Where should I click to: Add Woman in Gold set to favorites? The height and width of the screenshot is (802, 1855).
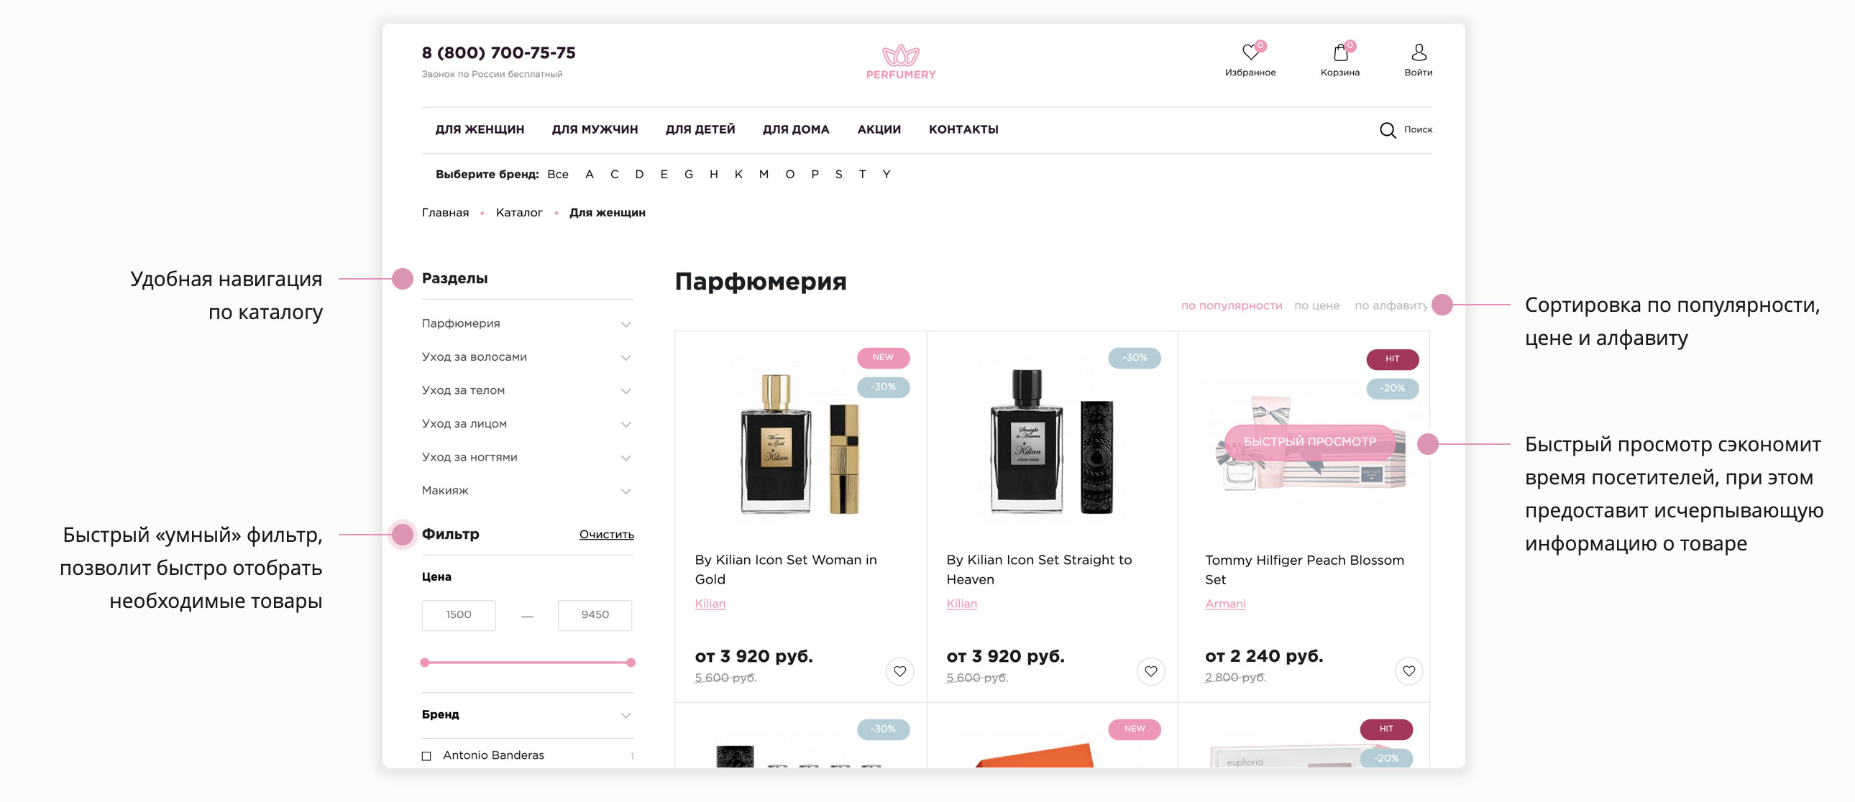point(899,672)
